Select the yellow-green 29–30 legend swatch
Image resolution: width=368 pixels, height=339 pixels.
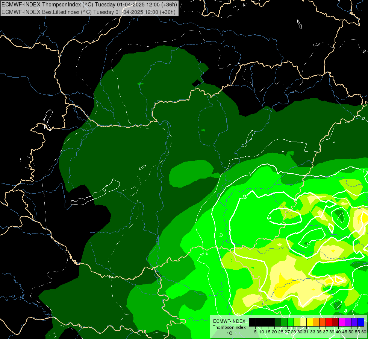297,322
